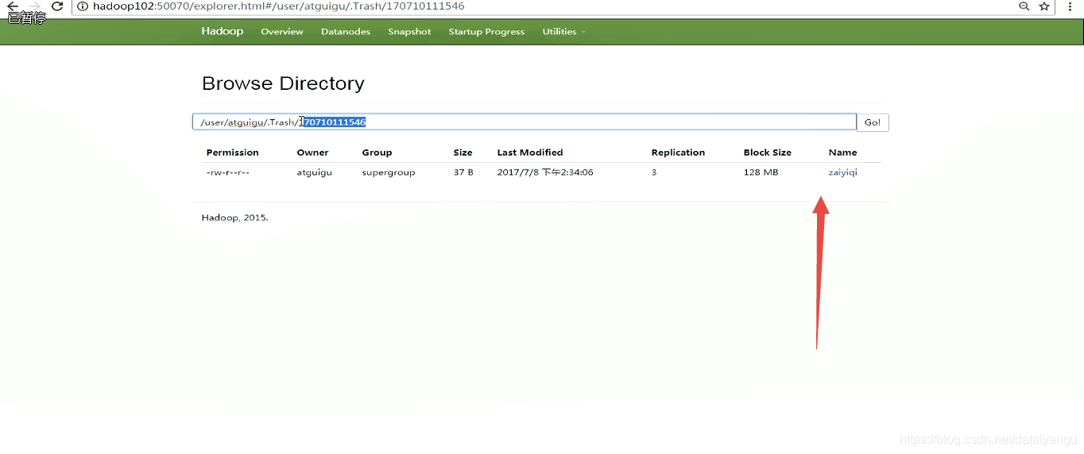
Task: Click the 2017/7/8 last modified cell
Action: tap(545, 173)
